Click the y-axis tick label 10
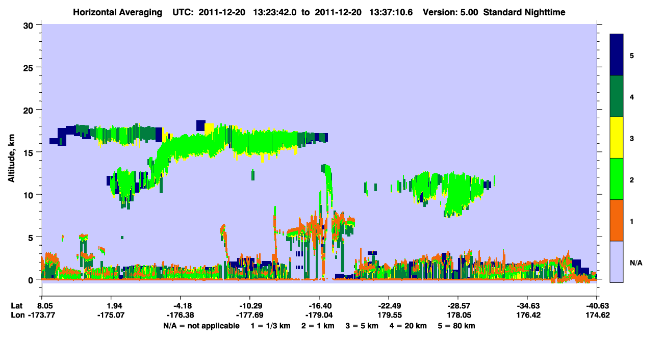 [x=30, y=195]
